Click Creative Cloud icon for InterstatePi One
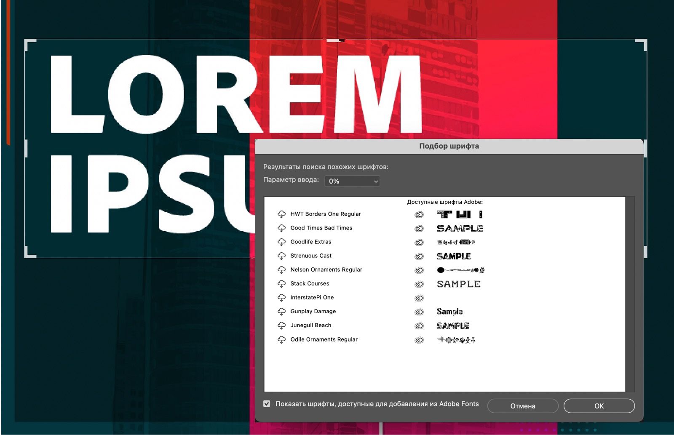This screenshot has height=435, width=674. (419, 298)
